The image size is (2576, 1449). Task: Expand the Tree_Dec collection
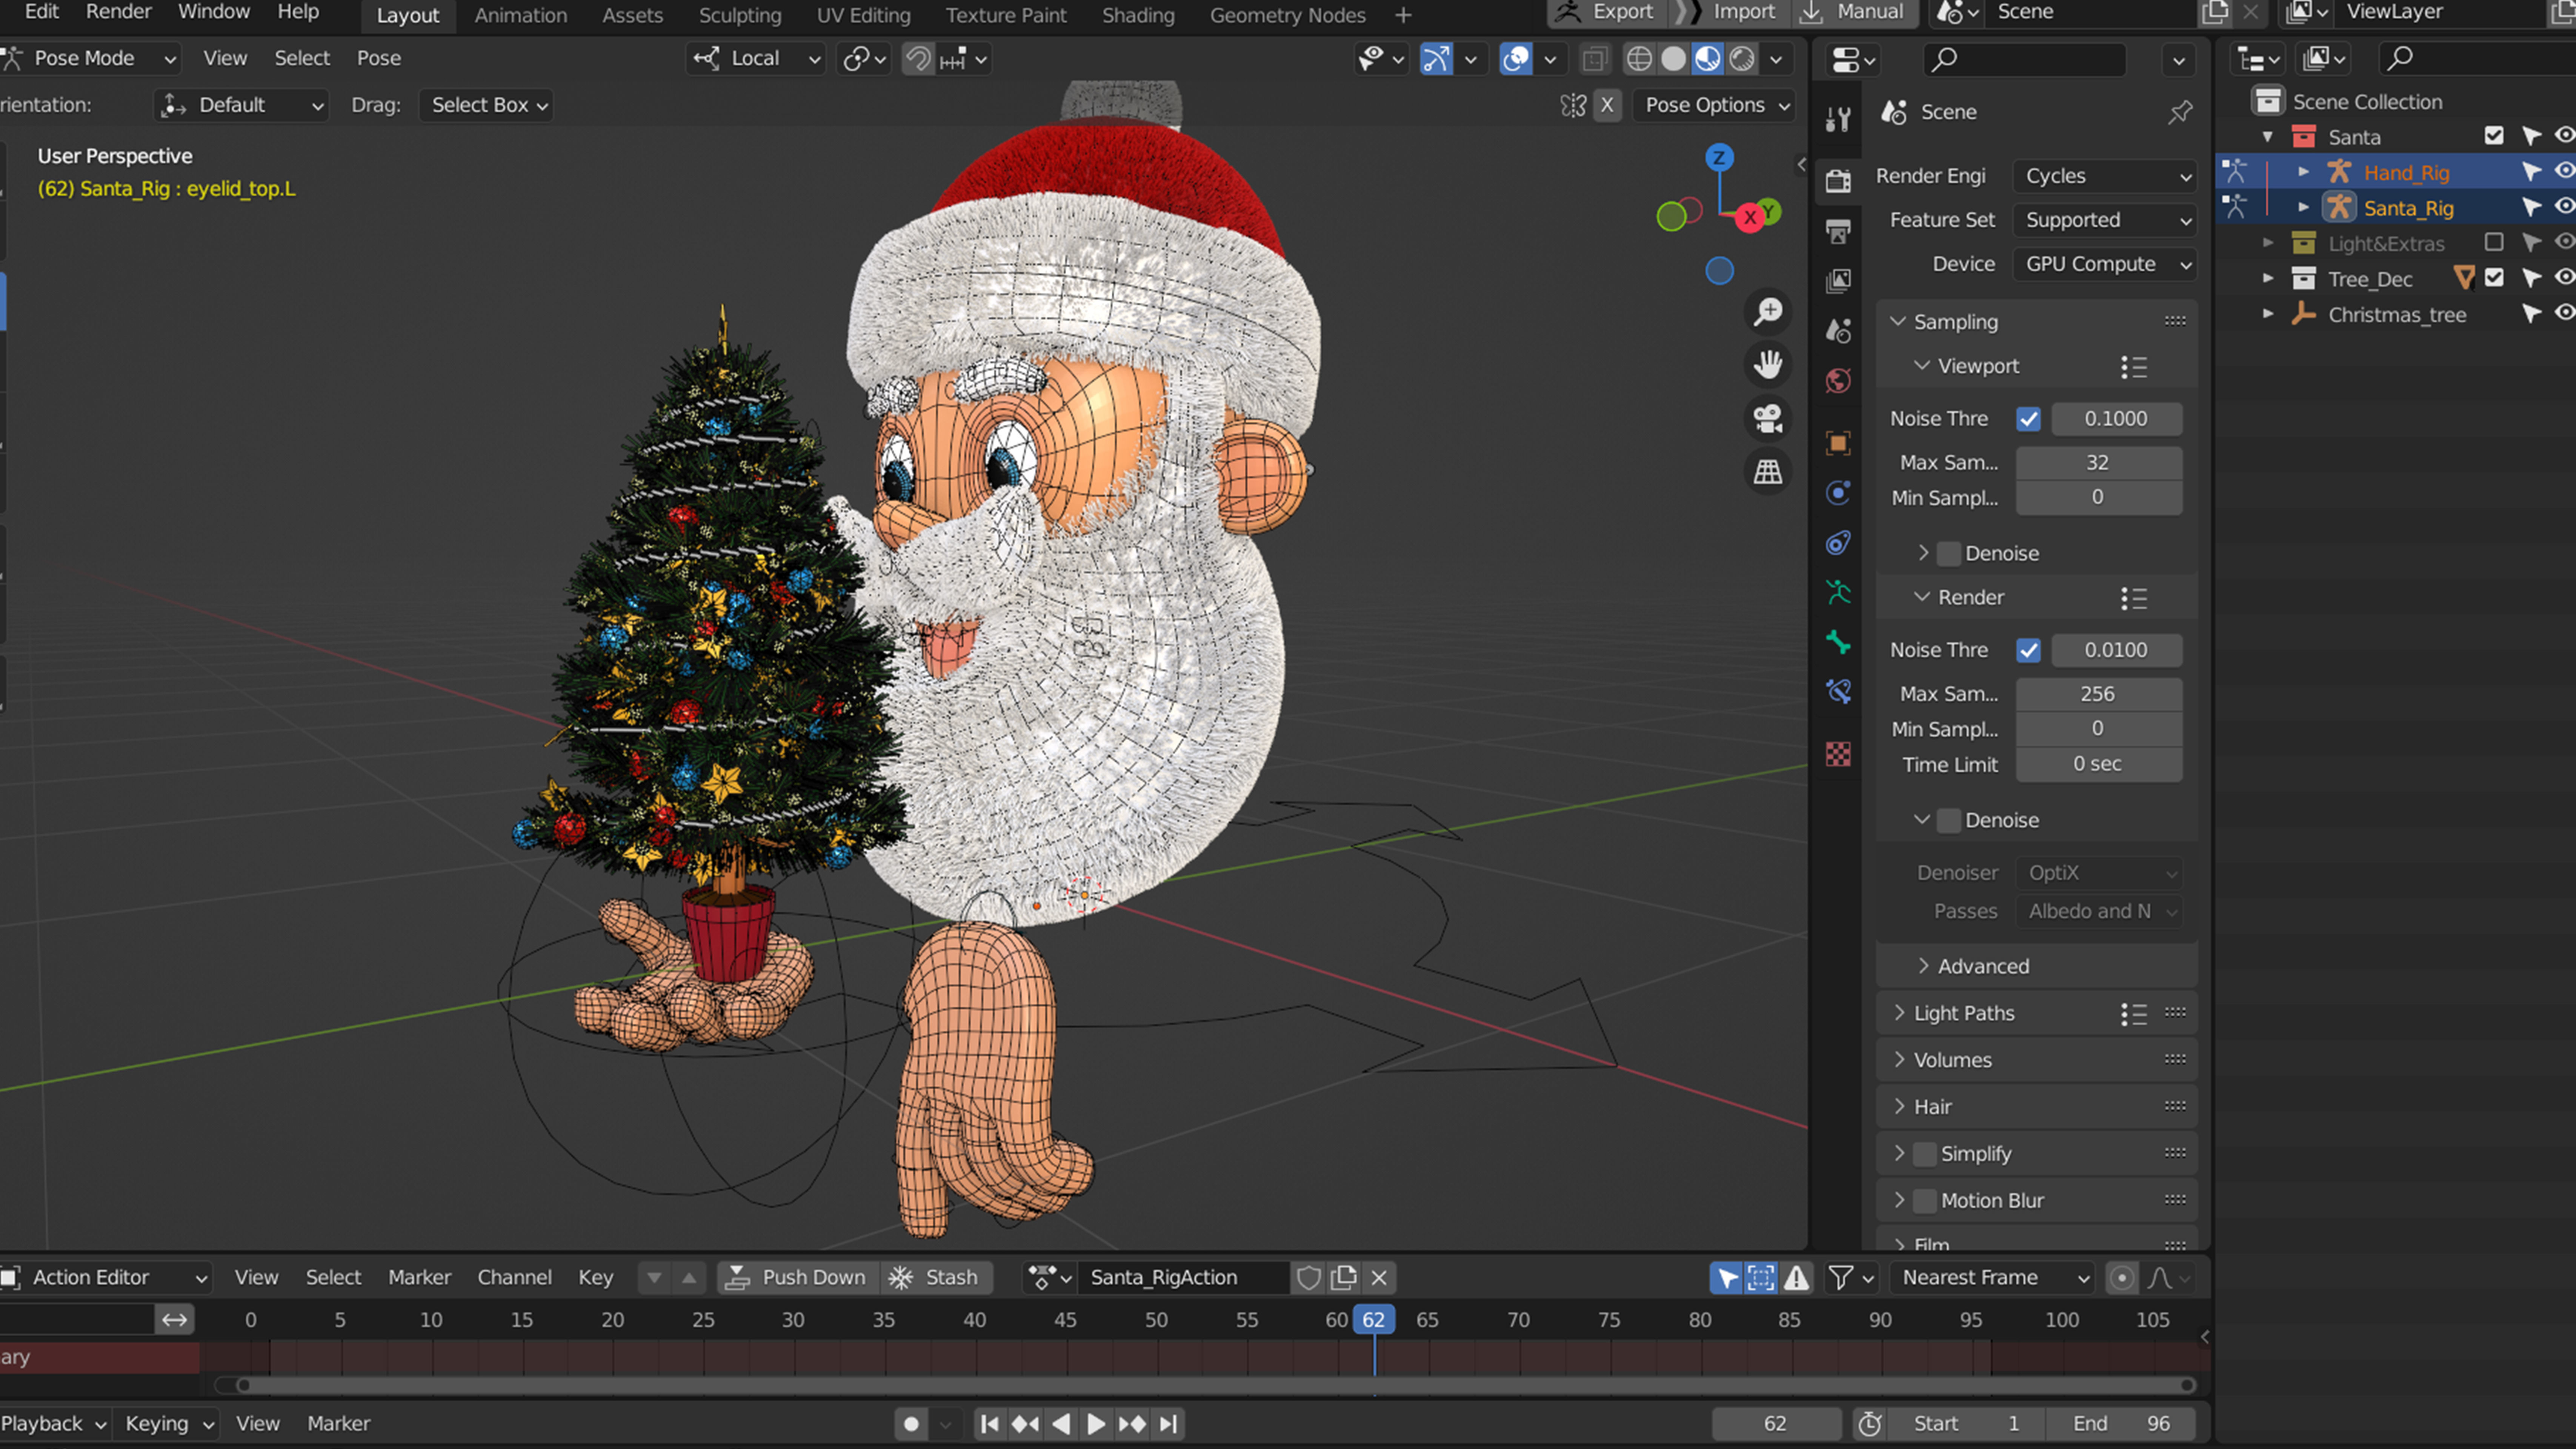pos(2268,278)
